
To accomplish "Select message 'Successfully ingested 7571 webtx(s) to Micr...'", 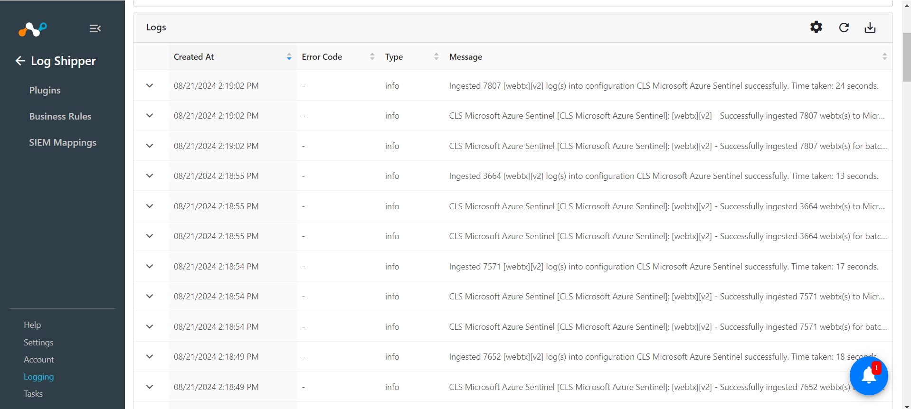I will [x=667, y=297].
